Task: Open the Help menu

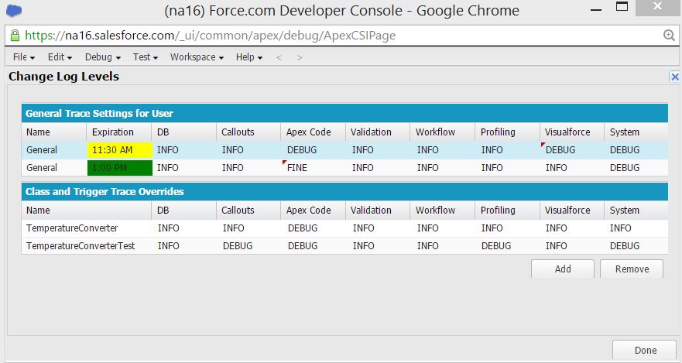Action: click(249, 57)
